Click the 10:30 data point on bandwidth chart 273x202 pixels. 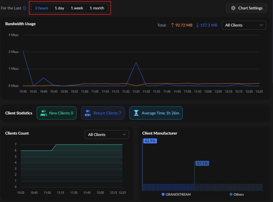(23, 51)
